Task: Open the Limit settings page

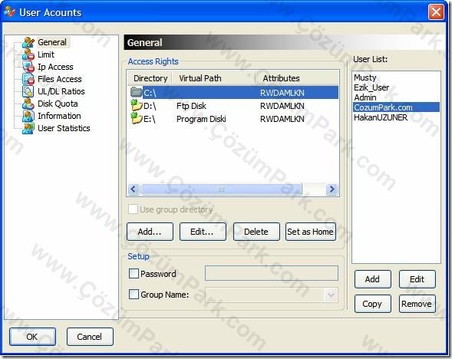Action: click(46, 54)
